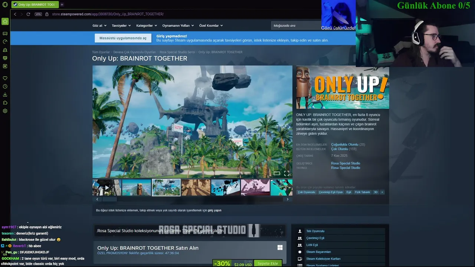Open the Rosa Special Studio collection banner
475x267 pixels.
coord(190,230)
